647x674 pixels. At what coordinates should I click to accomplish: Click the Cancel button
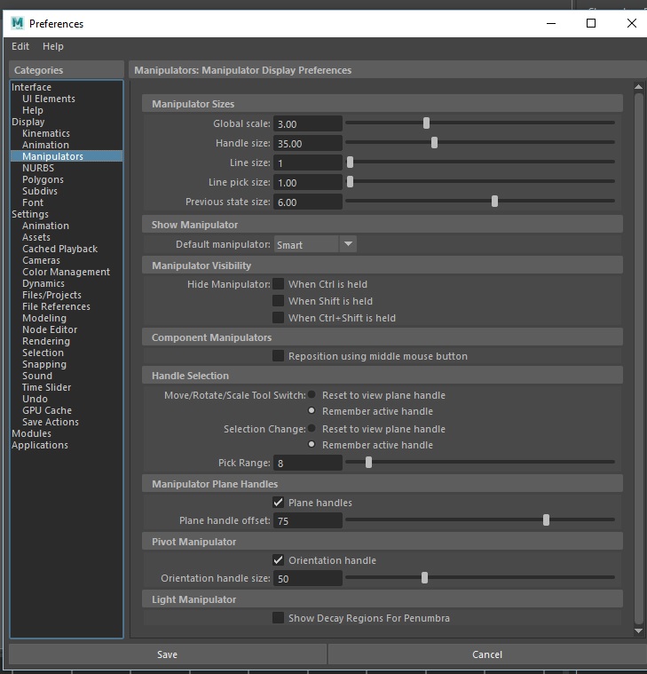pyautogui.click(x=486, y=654)
